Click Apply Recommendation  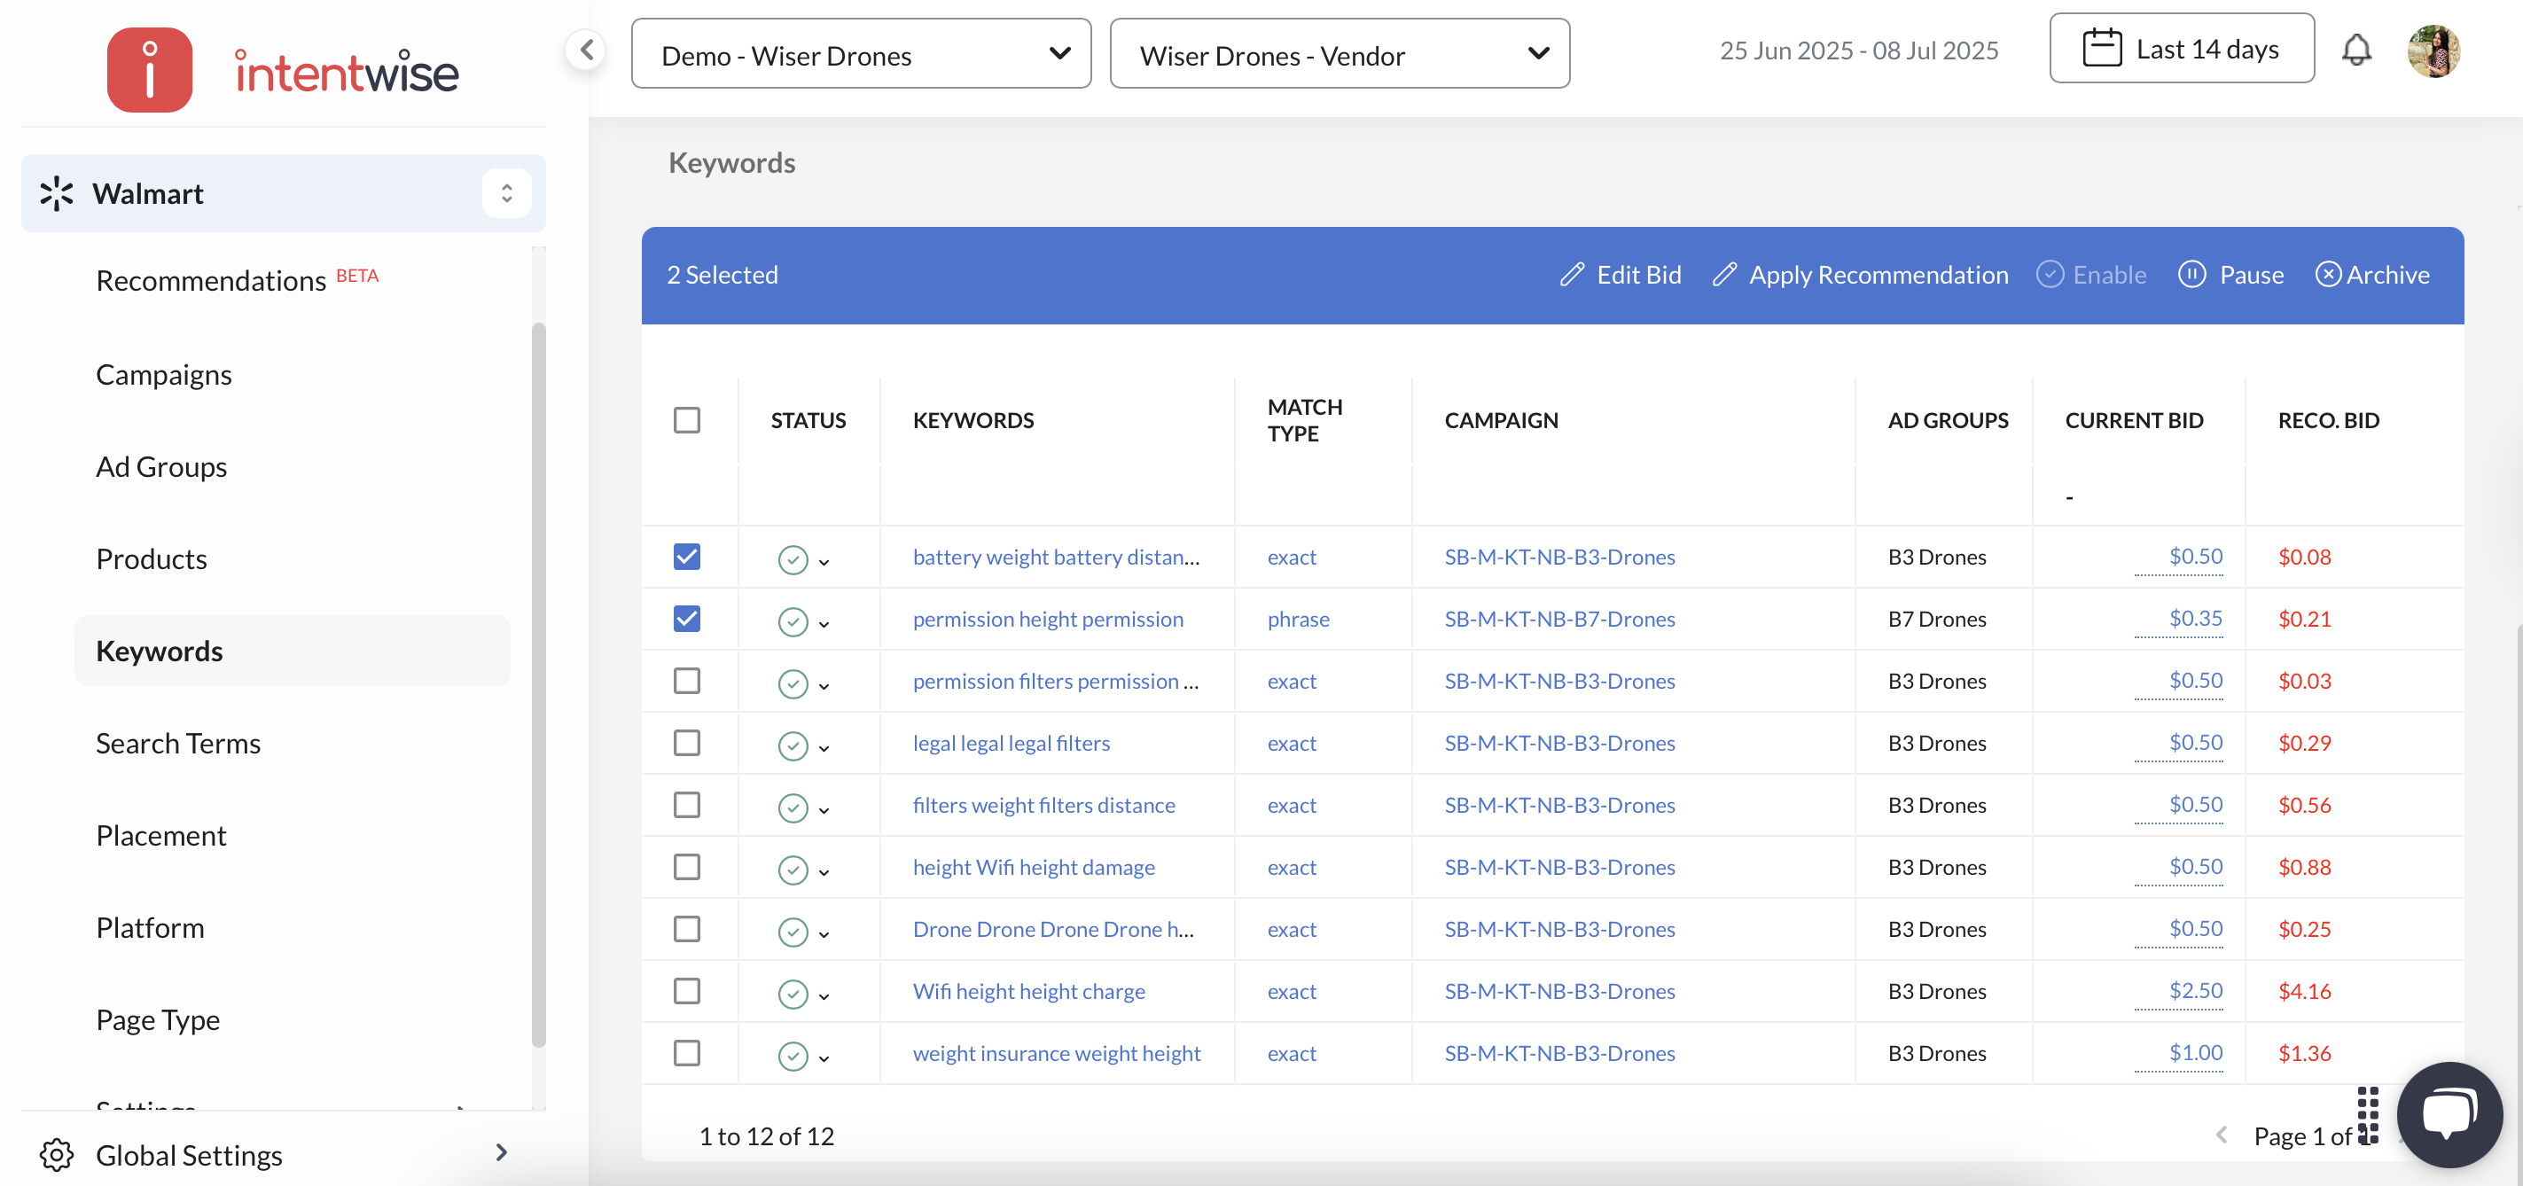[1860, 274]
